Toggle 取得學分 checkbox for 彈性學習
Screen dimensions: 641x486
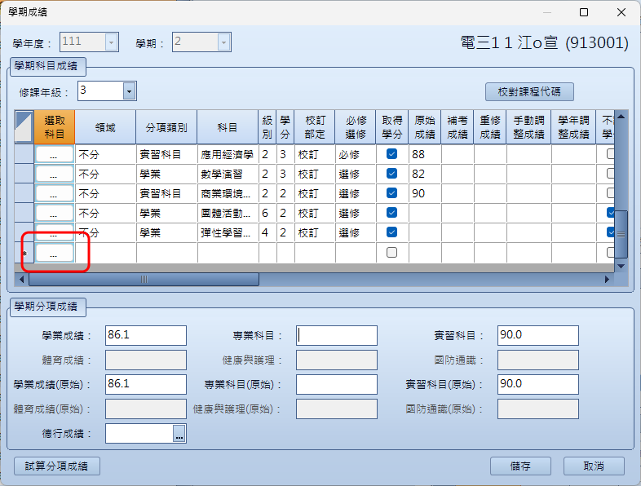(x=391, y=232)
